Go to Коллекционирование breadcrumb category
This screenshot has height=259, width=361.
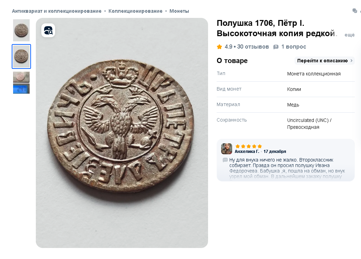point(135,11)
